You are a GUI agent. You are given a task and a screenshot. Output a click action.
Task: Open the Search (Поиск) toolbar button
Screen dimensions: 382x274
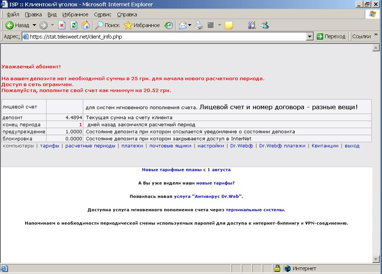(x=107, y=25)
